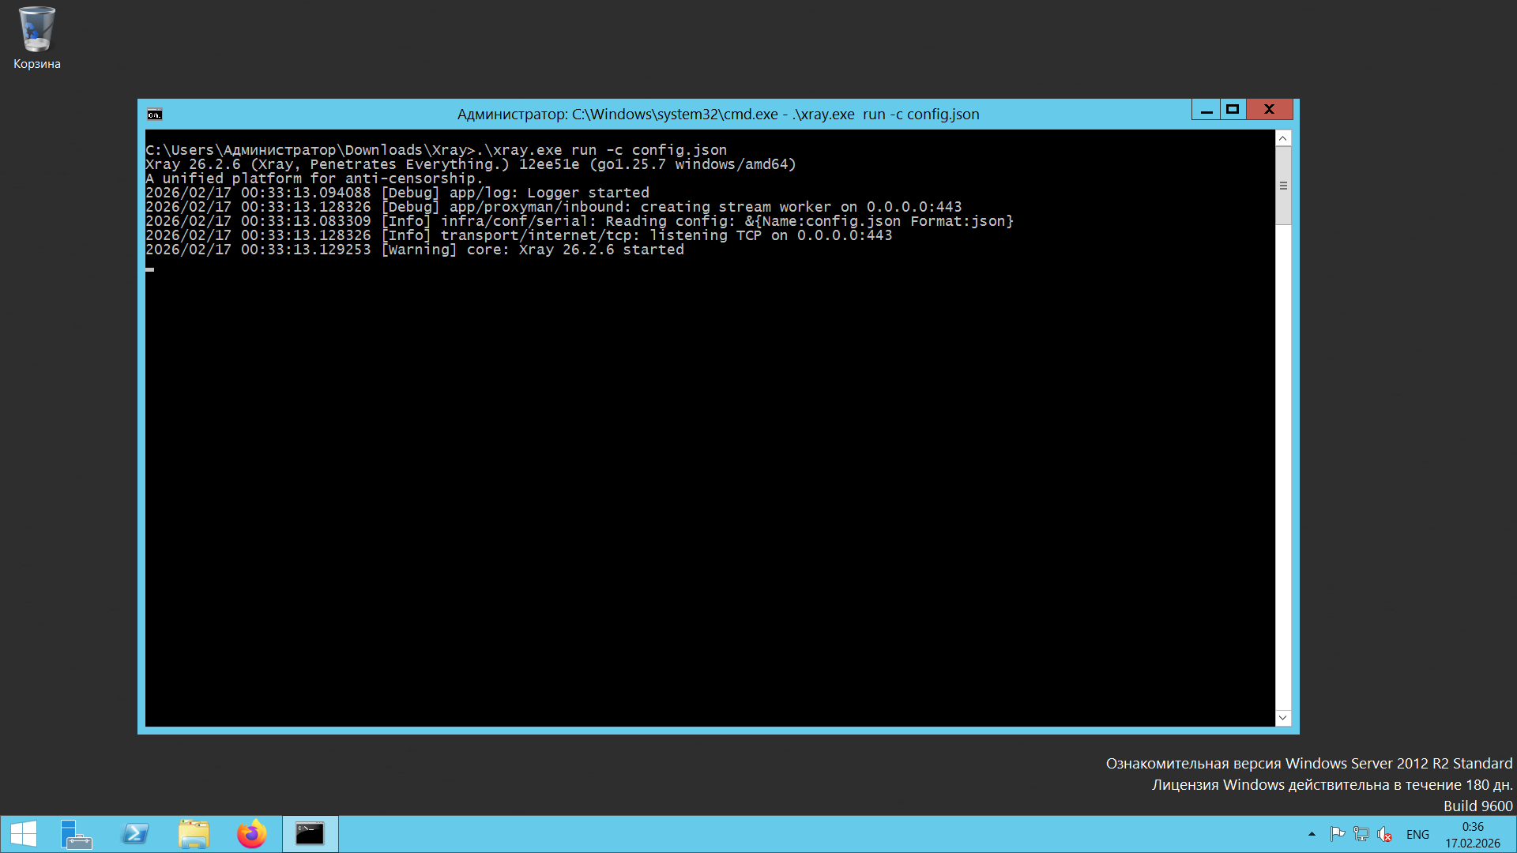Viewport: 1517px width, 853px height.
Task: Open the clock showing 0:36 17.02.2026
Action: tap(1472, 835)
